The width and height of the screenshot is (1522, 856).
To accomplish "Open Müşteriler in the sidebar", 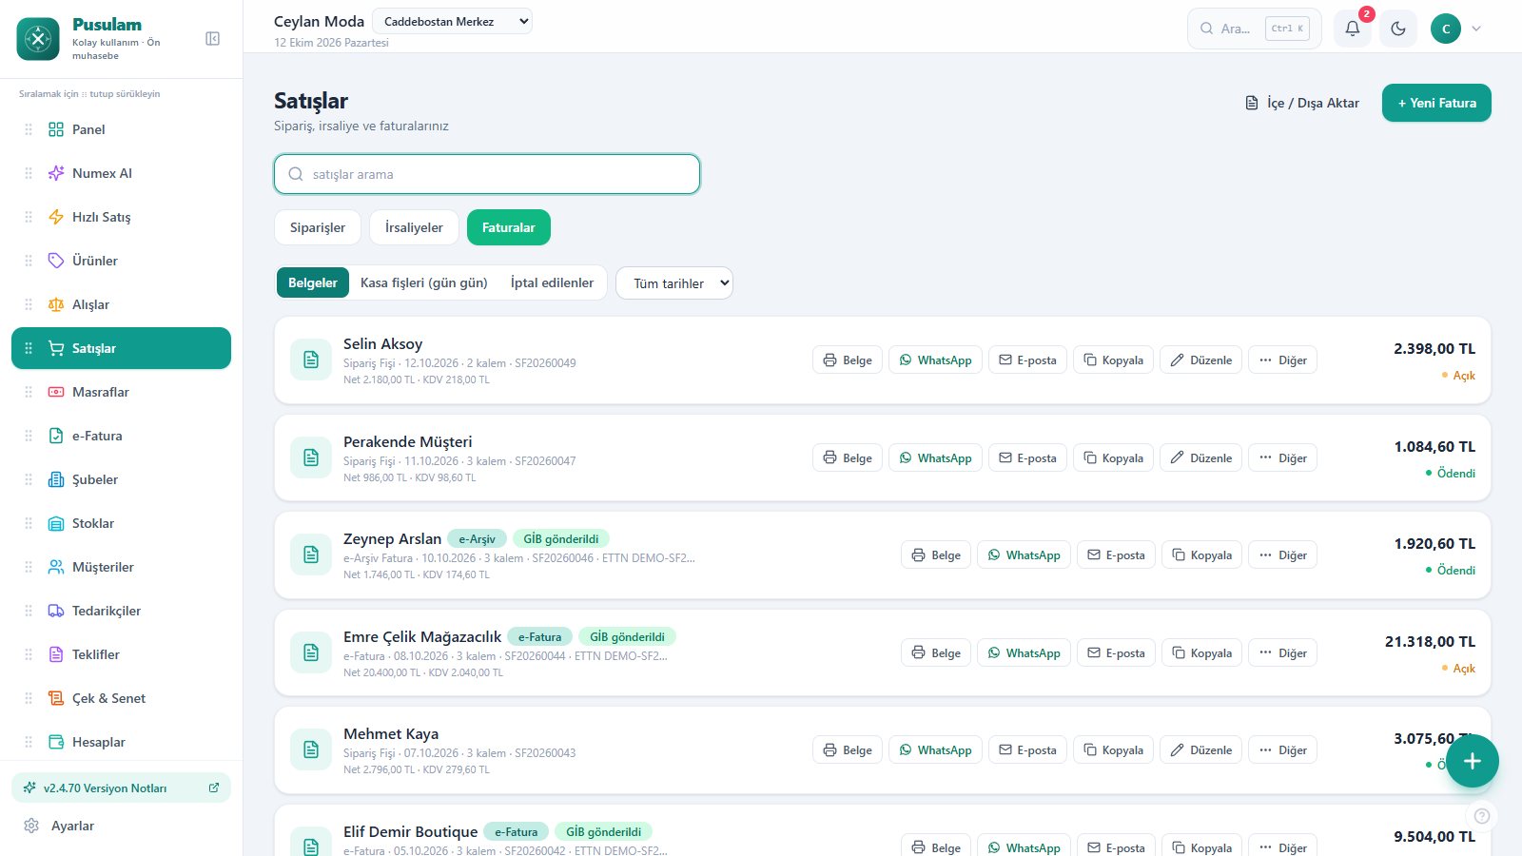I will 121,567.
